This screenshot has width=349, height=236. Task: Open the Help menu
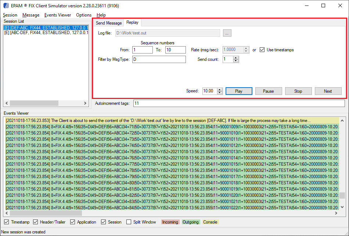[101, 15]
